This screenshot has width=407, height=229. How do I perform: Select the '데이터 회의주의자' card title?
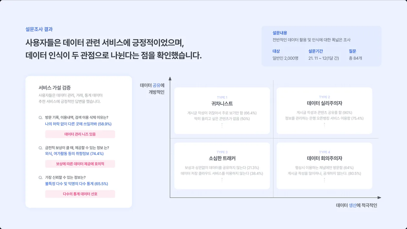(x=324, y=159)
